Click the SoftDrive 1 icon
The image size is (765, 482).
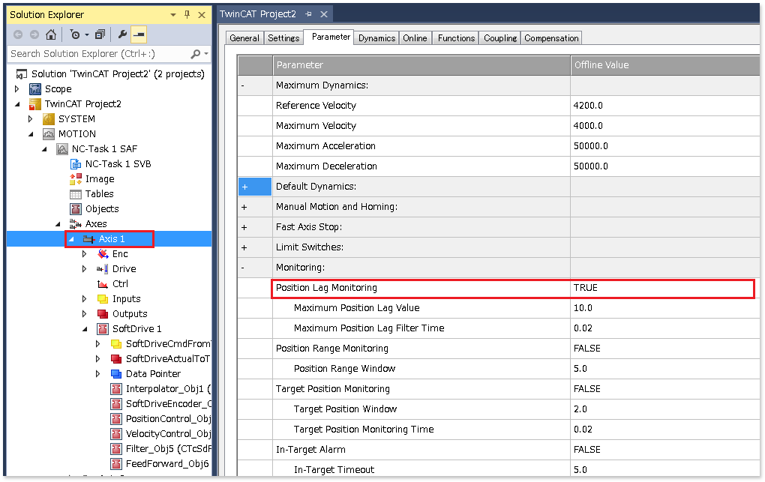(x=103, y=329)
